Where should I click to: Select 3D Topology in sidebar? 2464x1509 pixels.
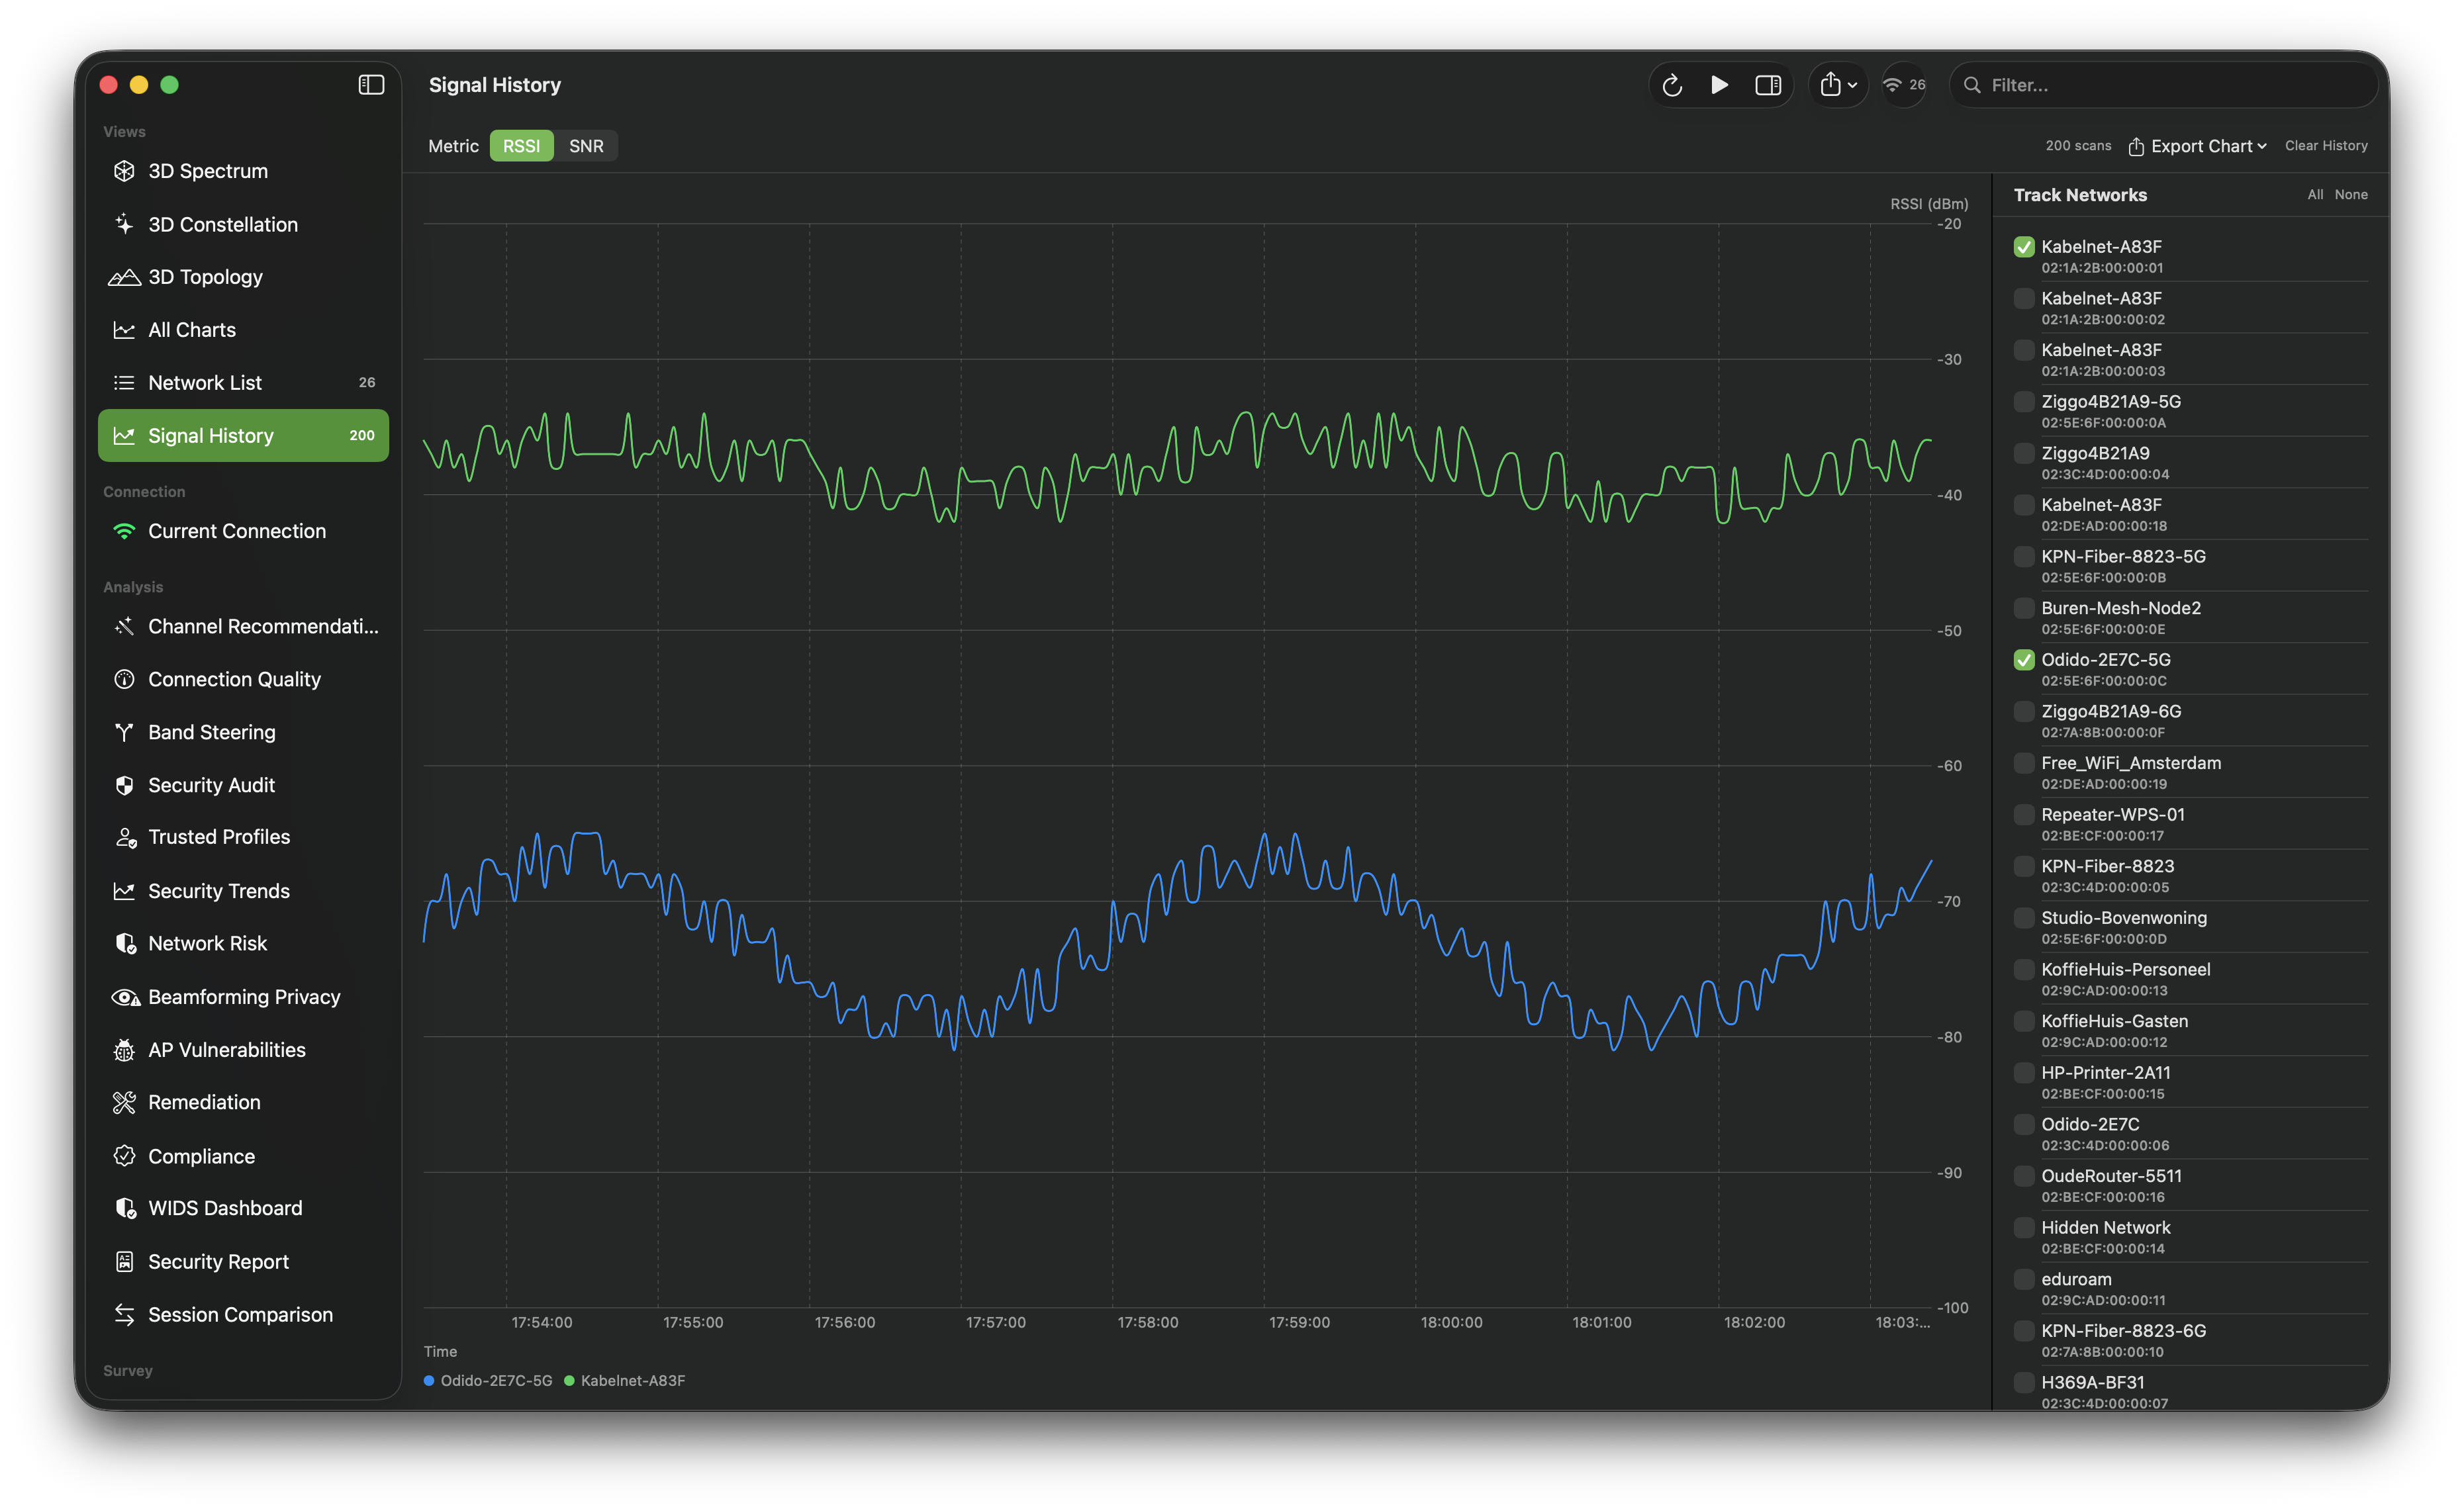(x=243, y=277)
